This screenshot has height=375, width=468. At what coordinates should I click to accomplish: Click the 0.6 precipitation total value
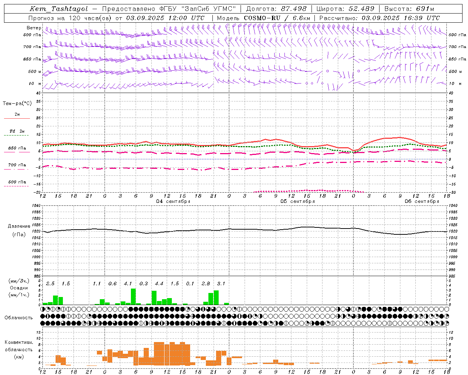pos(113,284)
